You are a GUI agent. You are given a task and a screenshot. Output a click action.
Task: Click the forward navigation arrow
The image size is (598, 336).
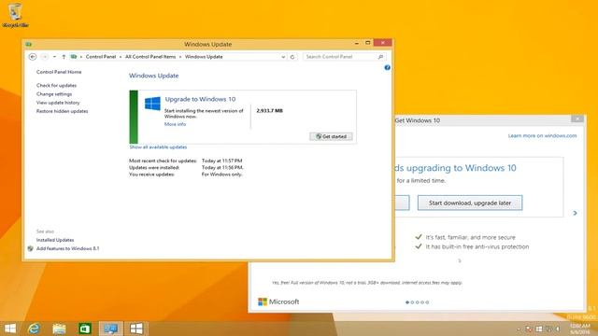(x=45, y=57)
